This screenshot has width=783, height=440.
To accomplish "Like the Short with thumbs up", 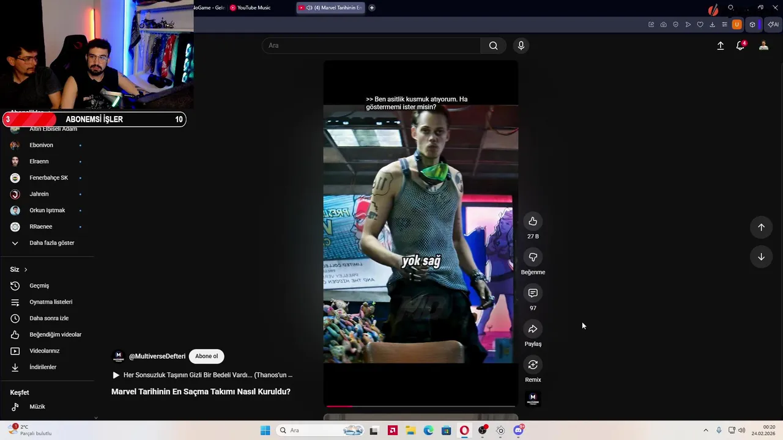I will [533, 221].
